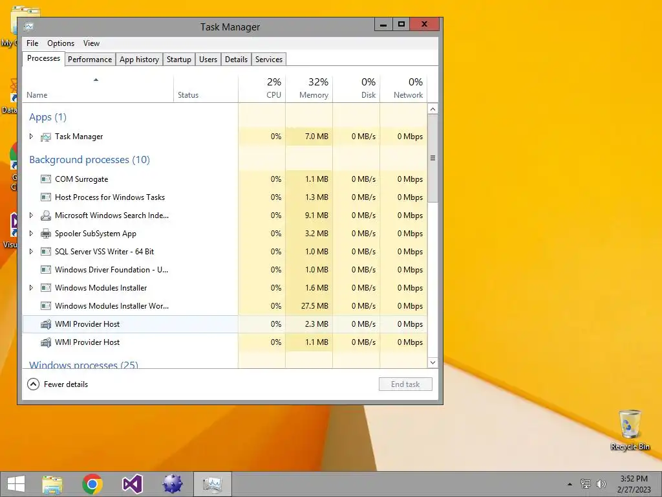The height and width of the screenshot is (497, 662).
Task: Expand the Windows Modules Installer row
Action: click(x=31, y=288)
